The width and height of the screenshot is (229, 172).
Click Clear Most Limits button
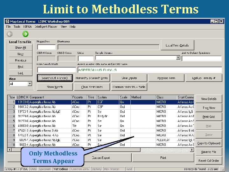coord(92,87)
